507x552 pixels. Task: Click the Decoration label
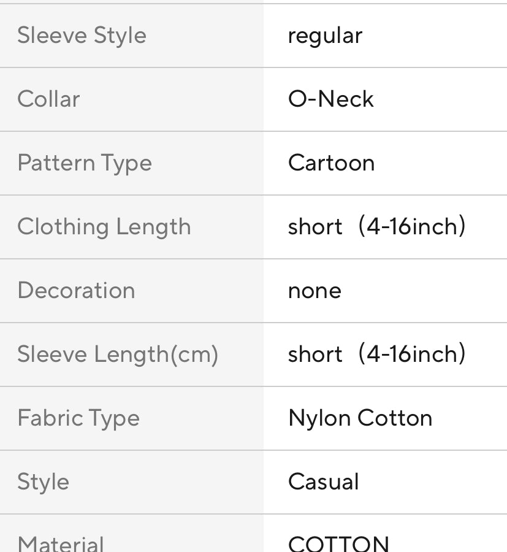76,291
